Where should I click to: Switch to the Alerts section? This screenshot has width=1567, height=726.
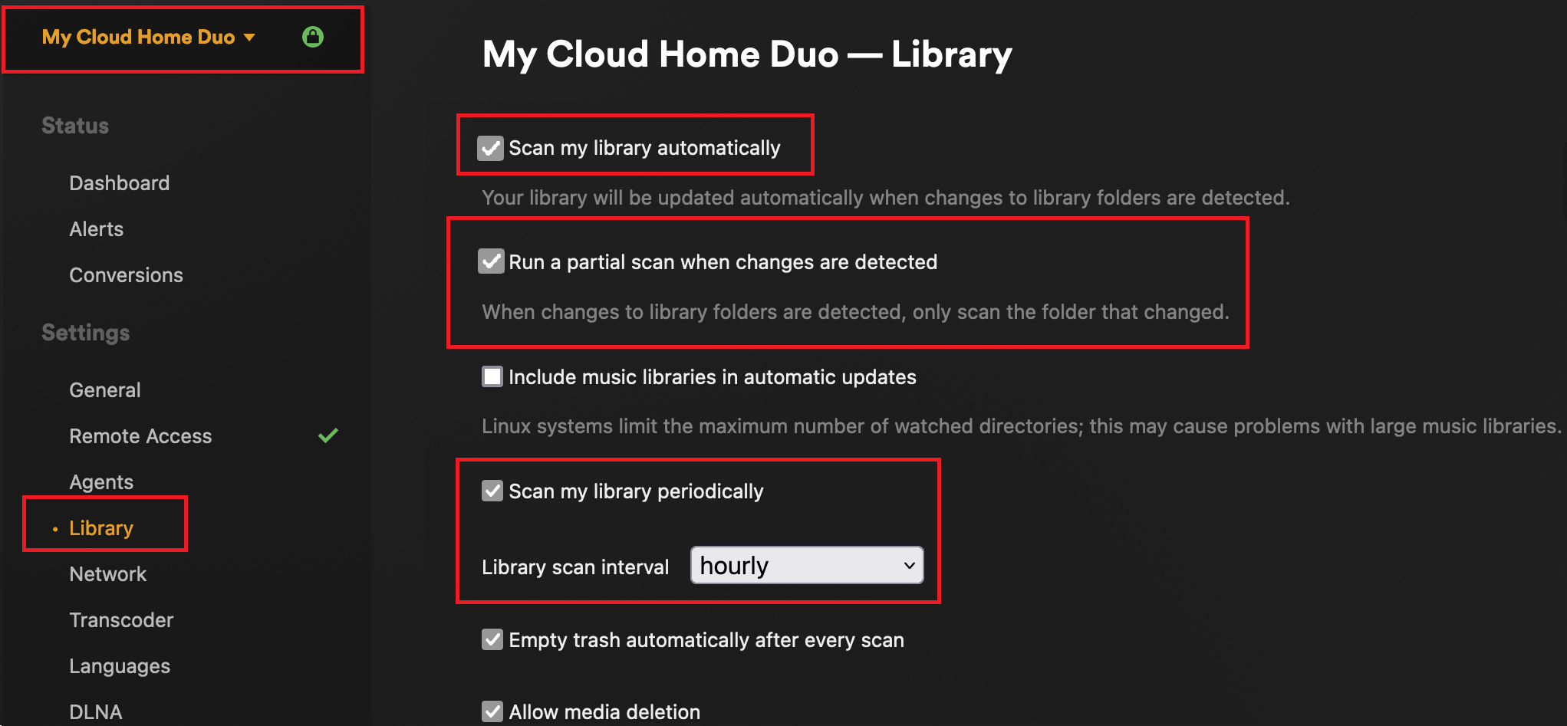(96, 228)
